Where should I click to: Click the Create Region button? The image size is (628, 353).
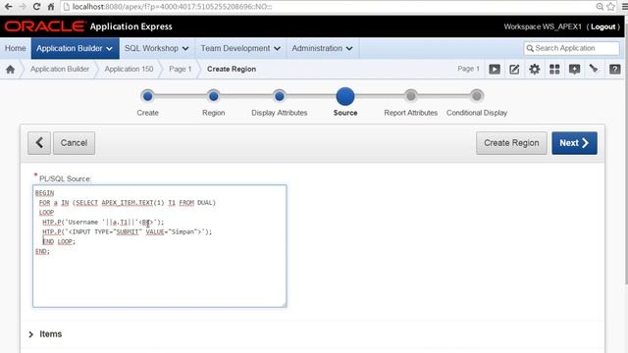click(511, 143)
